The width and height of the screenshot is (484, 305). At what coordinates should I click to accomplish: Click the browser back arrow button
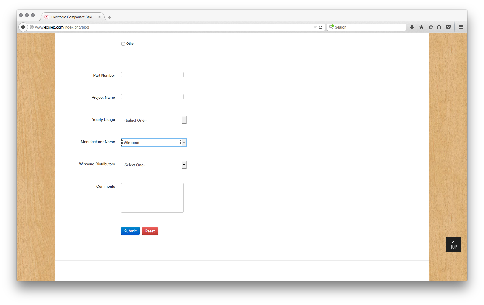tap(23, 27)
